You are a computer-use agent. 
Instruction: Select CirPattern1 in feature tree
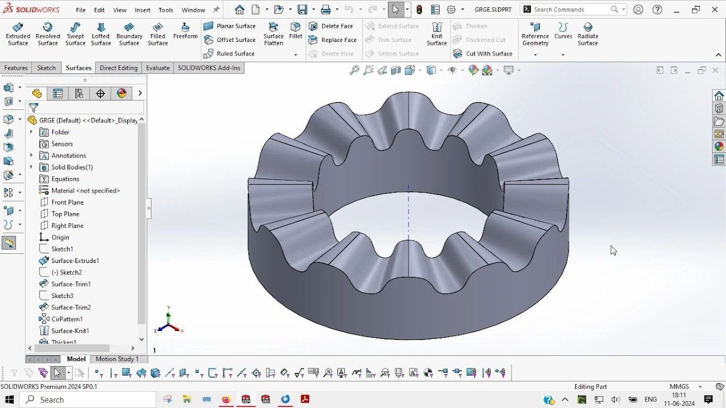(x=67, y=319)
